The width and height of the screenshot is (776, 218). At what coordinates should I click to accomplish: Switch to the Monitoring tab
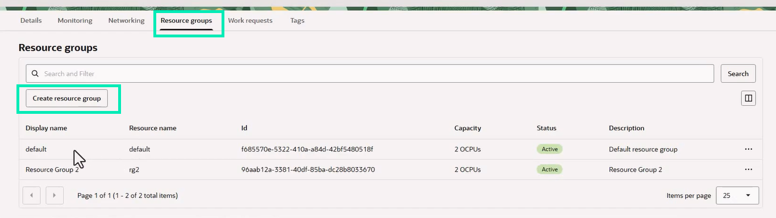[x=75, y=20]
